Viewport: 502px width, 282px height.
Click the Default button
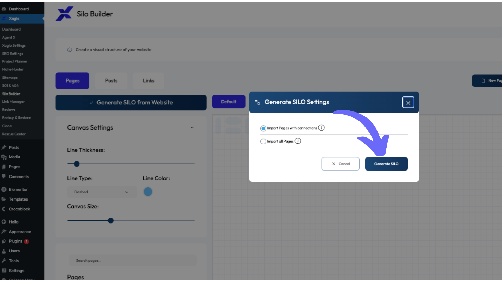229,102
